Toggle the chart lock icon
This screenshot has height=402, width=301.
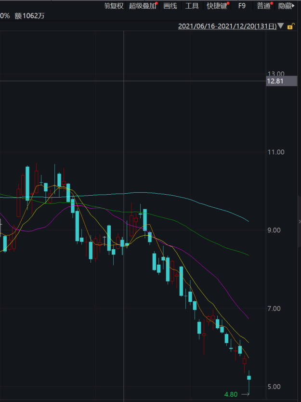point(290,26)
